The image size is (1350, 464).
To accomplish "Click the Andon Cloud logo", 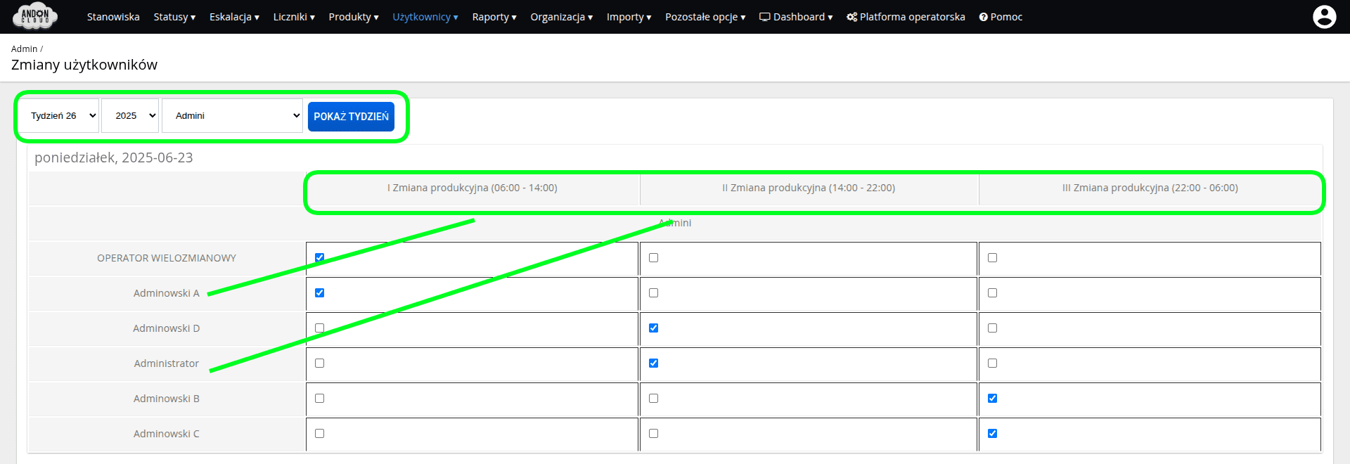I will click(x=35, y=16).
